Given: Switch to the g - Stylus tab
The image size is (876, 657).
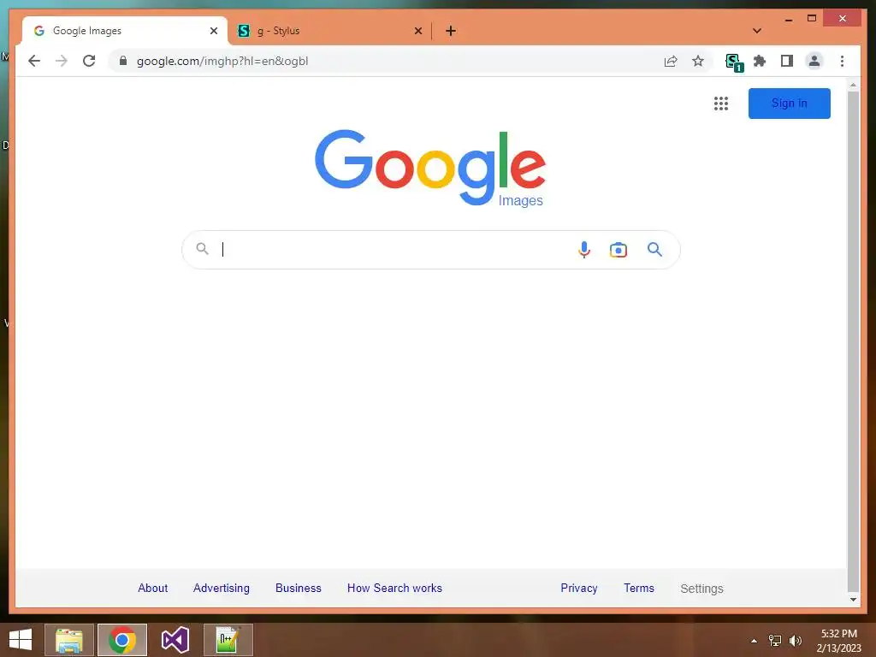Looking at the screenshot, I should (x=329, y=31).
